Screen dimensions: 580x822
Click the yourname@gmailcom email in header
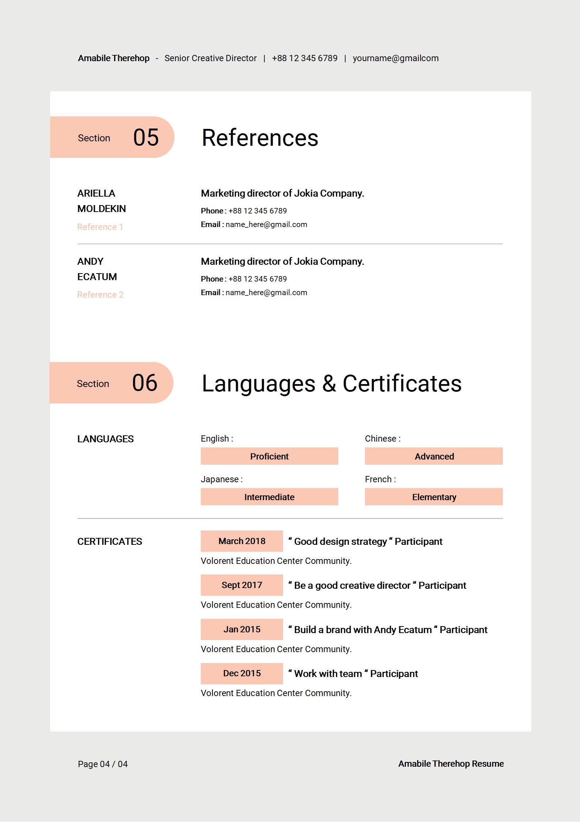click(395, 58)
